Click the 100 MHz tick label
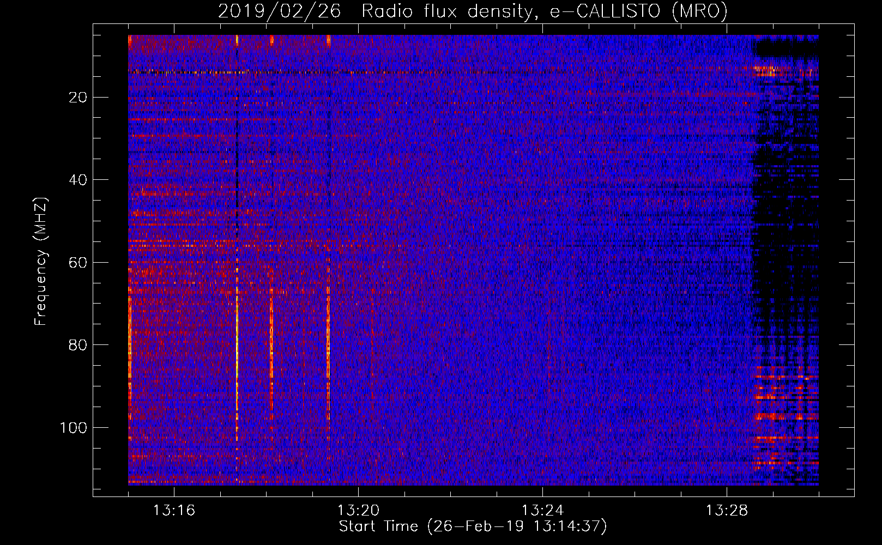The image size is (882, 545). (x=74, y=428)
